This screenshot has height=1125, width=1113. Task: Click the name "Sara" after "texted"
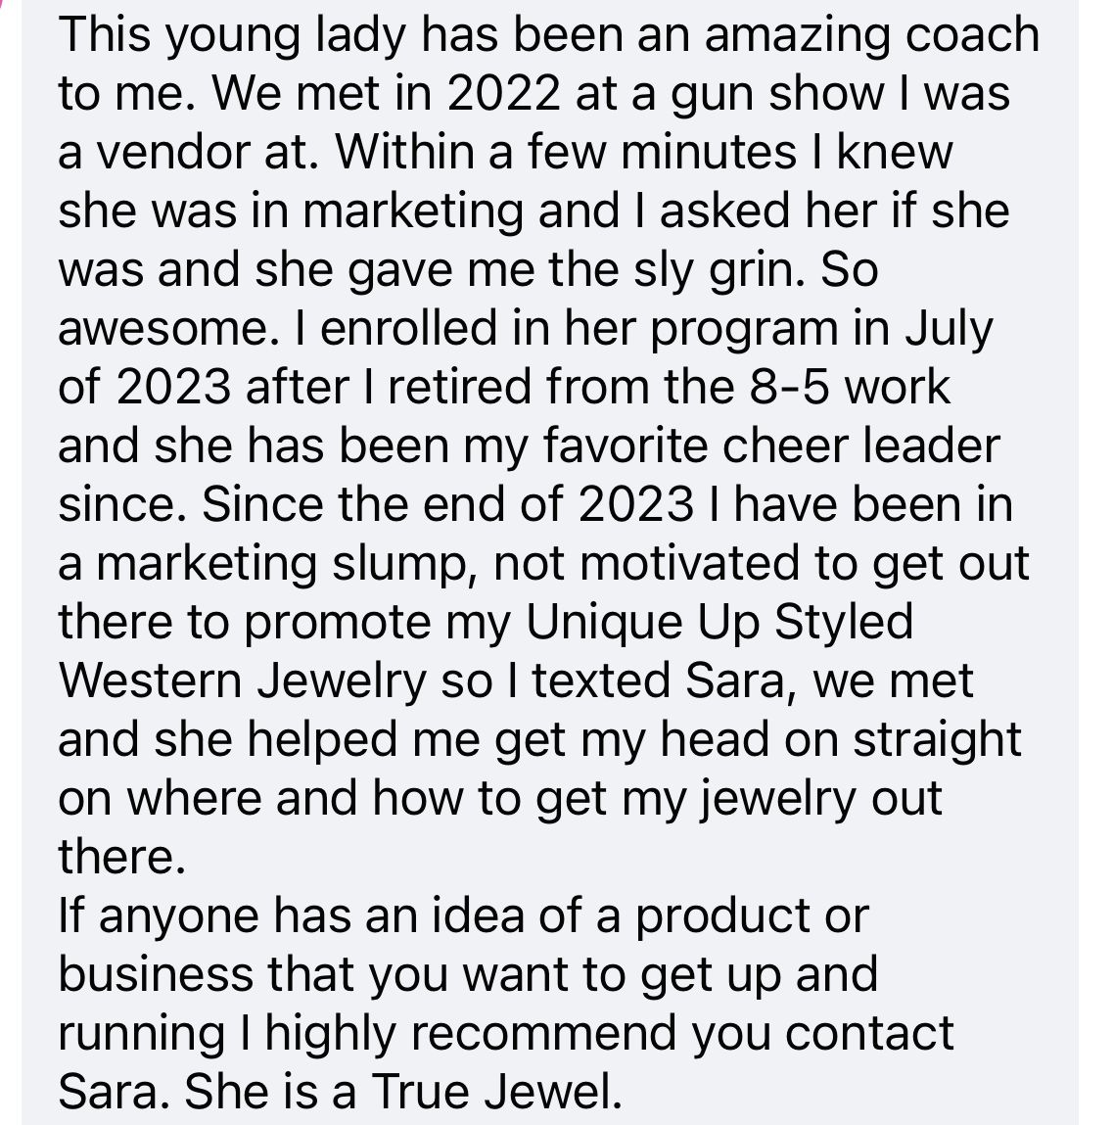tap(736, 681)
